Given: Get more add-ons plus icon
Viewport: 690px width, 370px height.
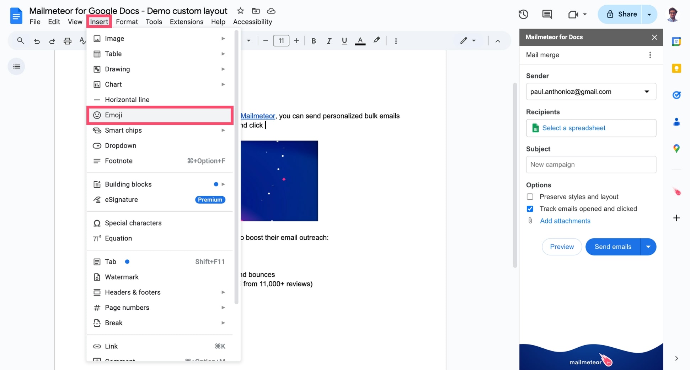Looking at the screenshot, I should 676,218.
